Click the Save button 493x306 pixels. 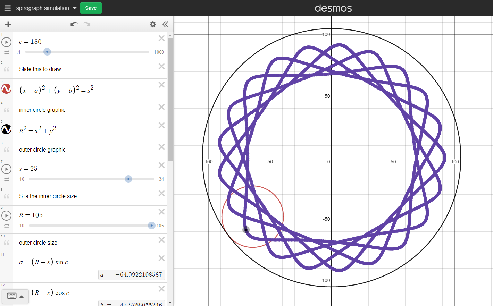(x=91, y=8)
